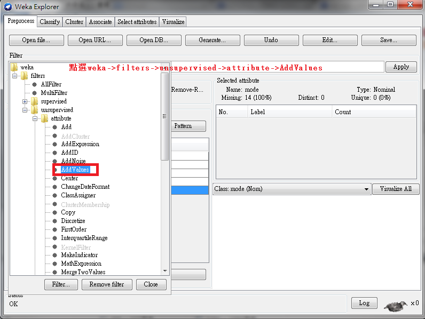The height and width of the screenshot is (319, 425).
Task: Click the Generate... button
Action: click(212, 40)
